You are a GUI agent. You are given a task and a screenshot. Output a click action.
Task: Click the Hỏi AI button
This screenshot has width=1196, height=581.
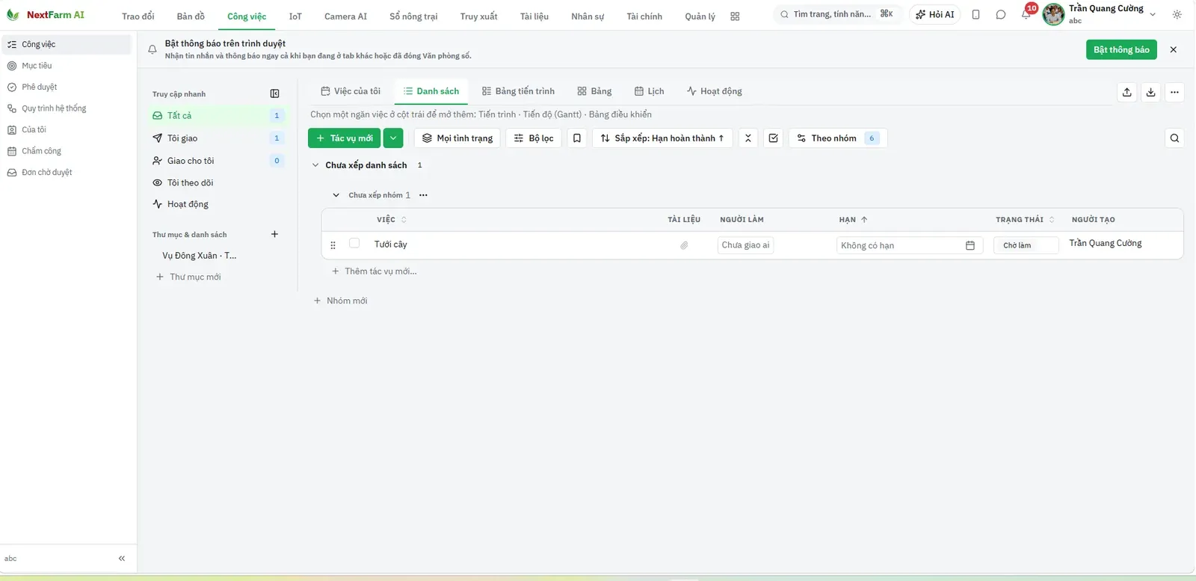pos(935,14)
